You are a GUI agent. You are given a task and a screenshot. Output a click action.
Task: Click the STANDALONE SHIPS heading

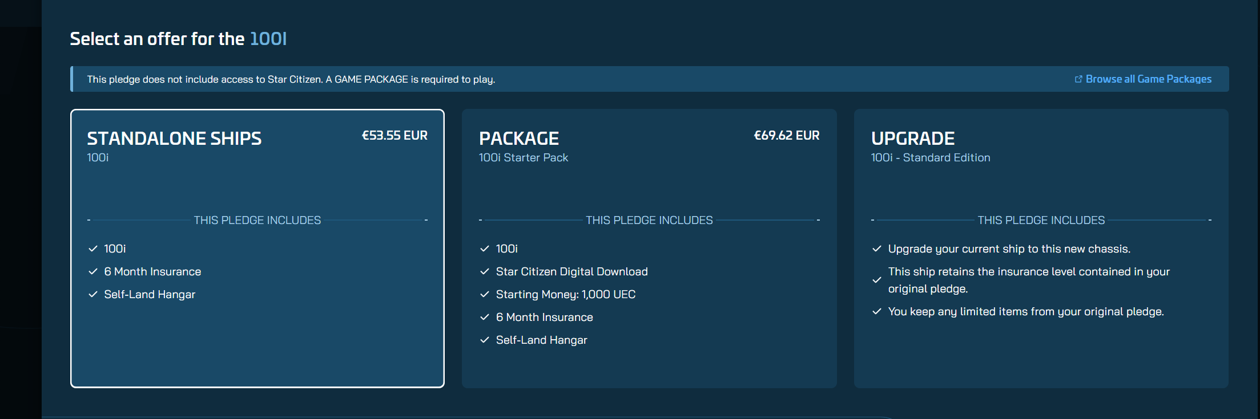pos(174,139)
